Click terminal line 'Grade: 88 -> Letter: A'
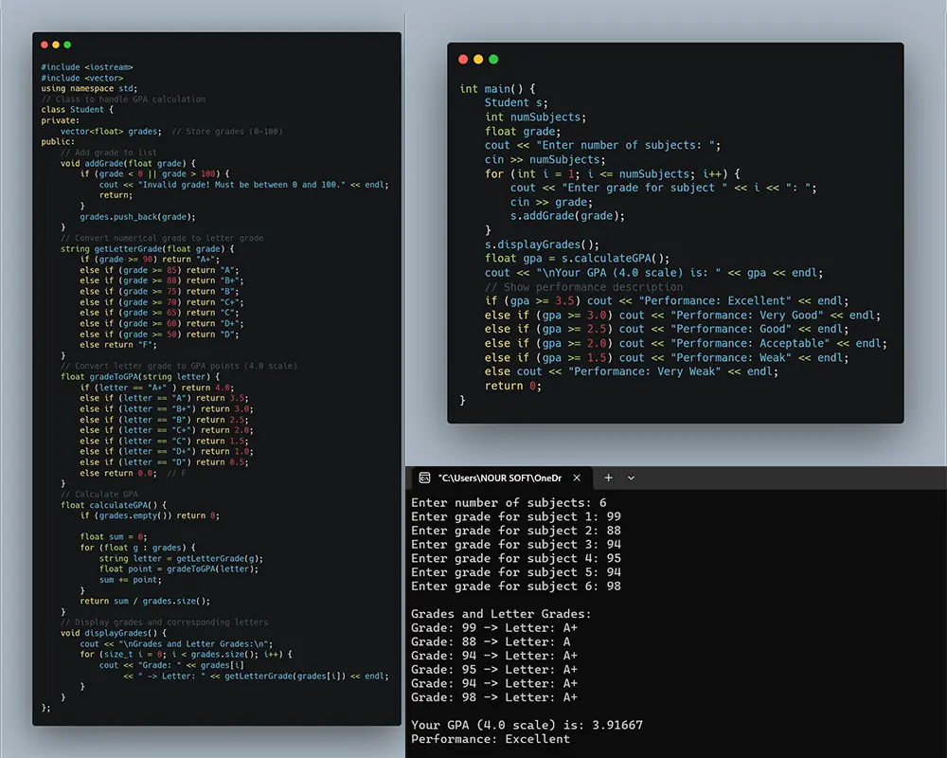The width and height of the screenshot is (947, 758). [491, 642]
